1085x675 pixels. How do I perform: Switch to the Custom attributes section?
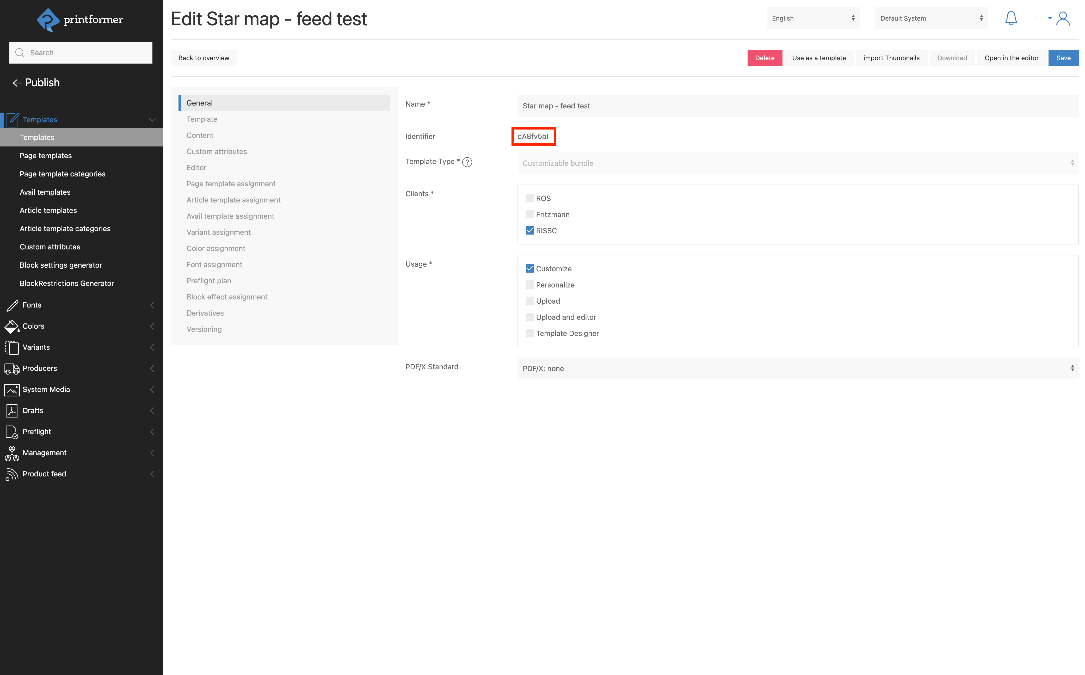coord(217,151)
